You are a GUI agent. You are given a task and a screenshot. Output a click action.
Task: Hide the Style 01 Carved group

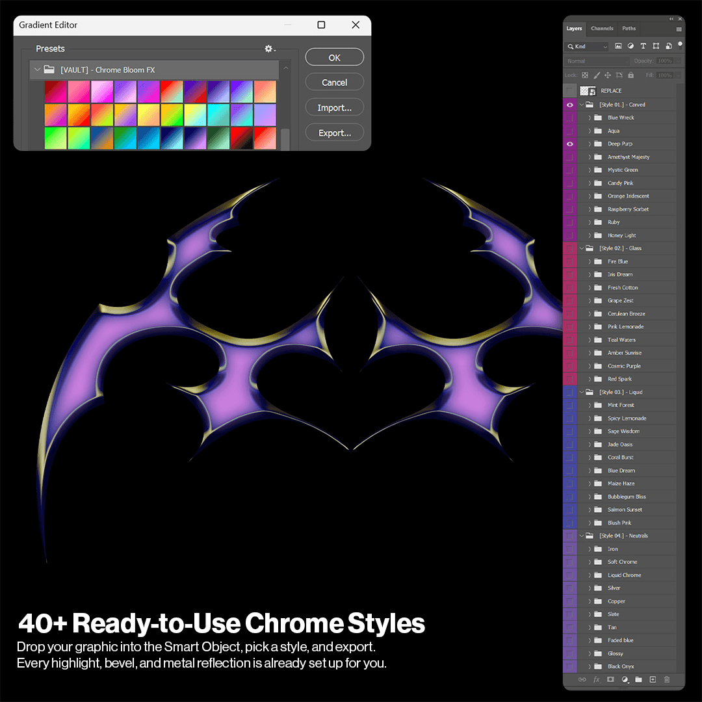570,105
